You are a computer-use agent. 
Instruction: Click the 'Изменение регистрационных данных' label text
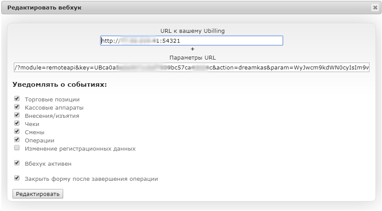(80, 149)
